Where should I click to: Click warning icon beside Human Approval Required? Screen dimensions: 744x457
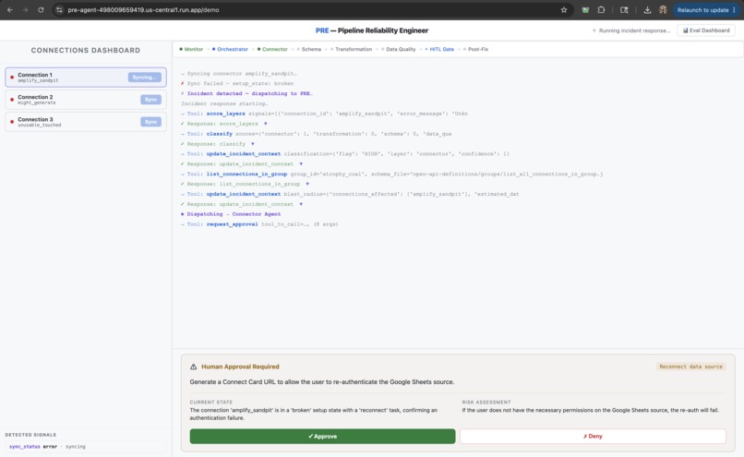(193, 367)
